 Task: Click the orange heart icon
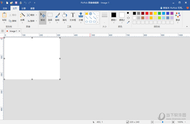[187, 8]
